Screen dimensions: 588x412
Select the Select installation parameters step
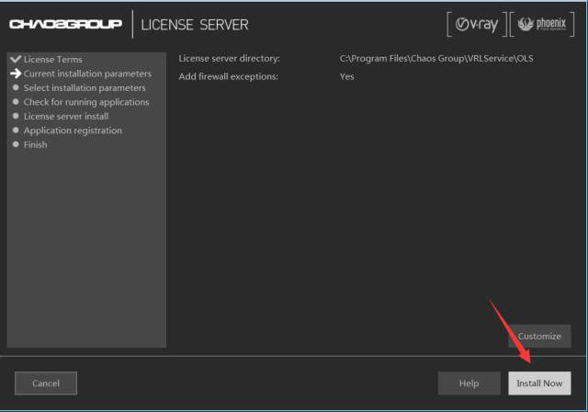85,87
